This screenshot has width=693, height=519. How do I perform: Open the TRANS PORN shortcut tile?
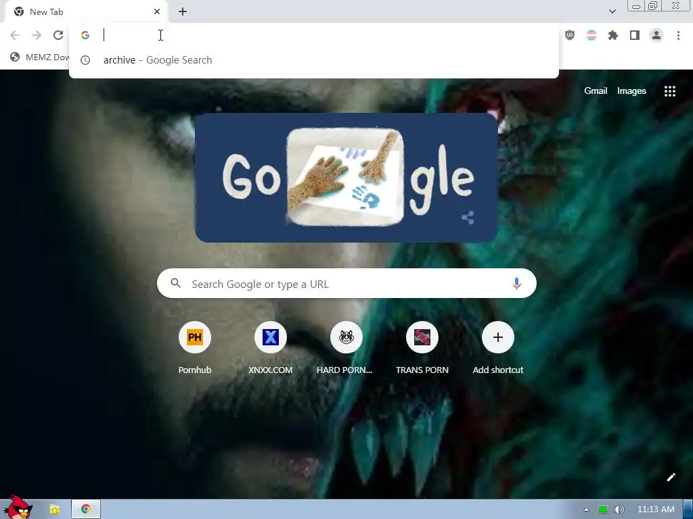point(422,348)
